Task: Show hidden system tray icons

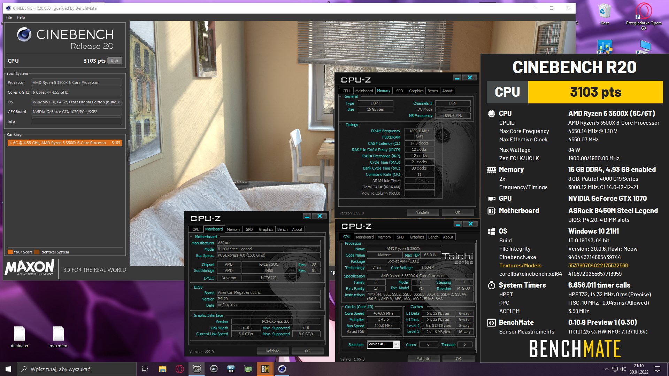Action: click(x=606, y=369)
